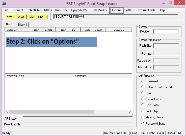Click the memory pane right scroll arrow
Image resolution: width=186 pixels, height=136 pixels.
130,112
